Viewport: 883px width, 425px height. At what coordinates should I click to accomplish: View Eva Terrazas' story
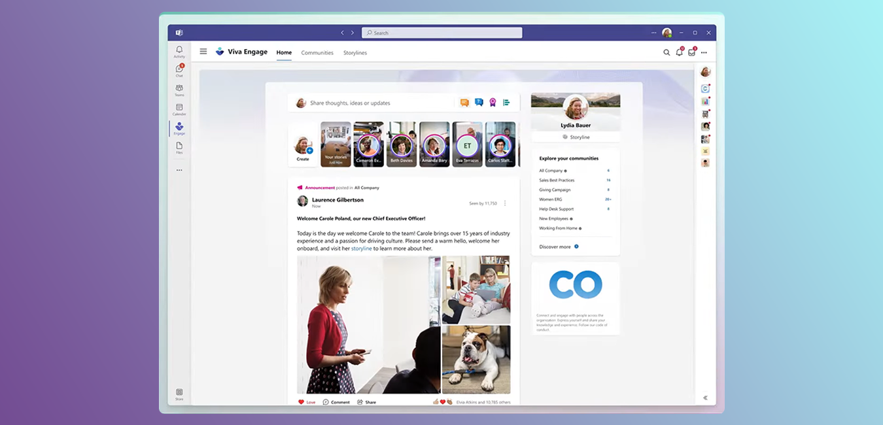(x=467, y=144)
